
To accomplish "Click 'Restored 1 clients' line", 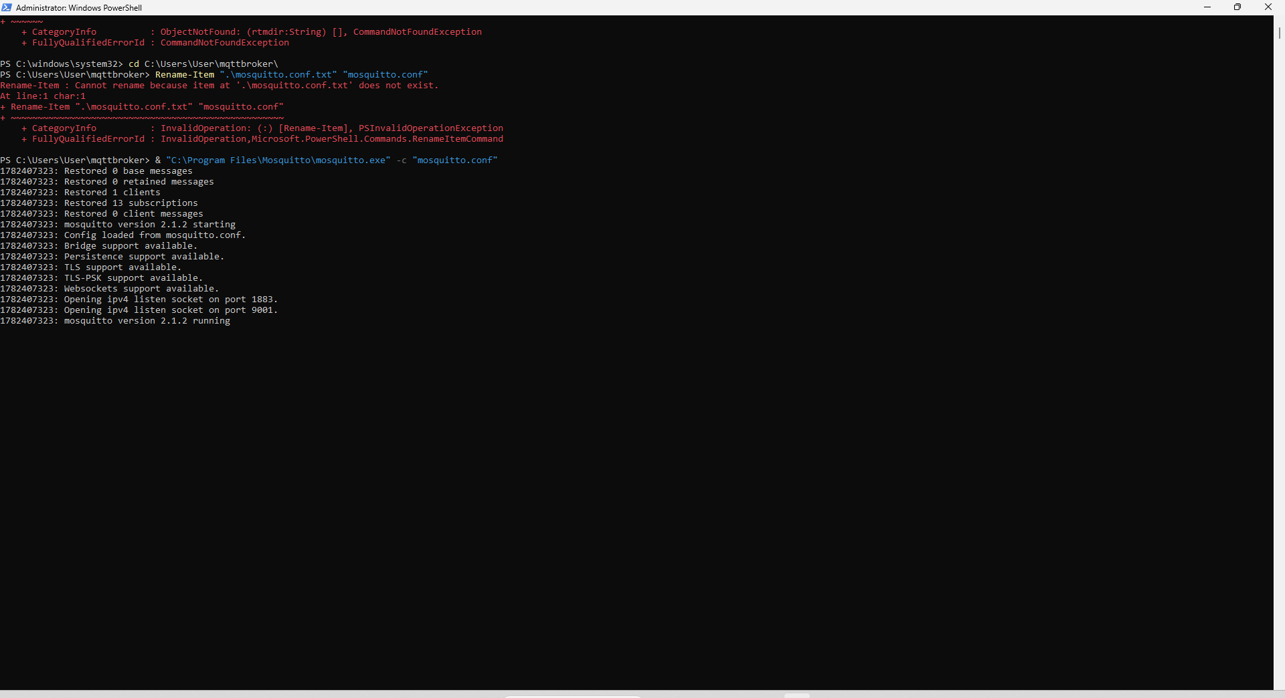I will coord(80,193).
